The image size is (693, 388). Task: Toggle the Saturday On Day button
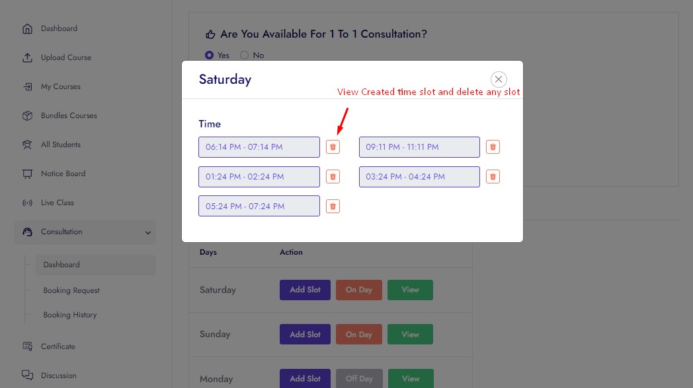pos(359,290)
